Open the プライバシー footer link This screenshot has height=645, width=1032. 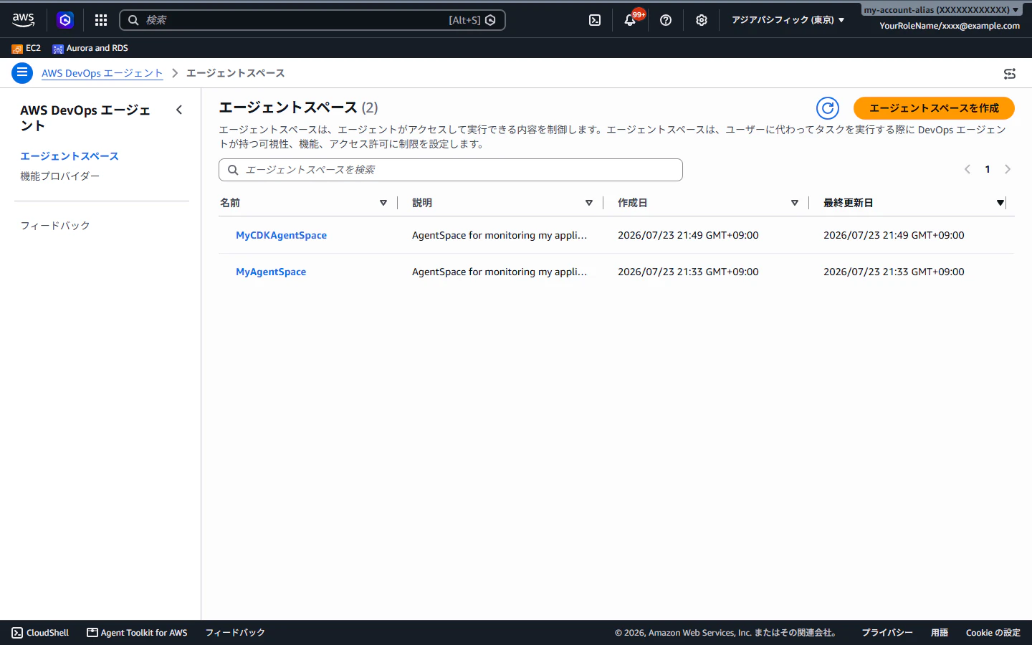pos(887,633)
